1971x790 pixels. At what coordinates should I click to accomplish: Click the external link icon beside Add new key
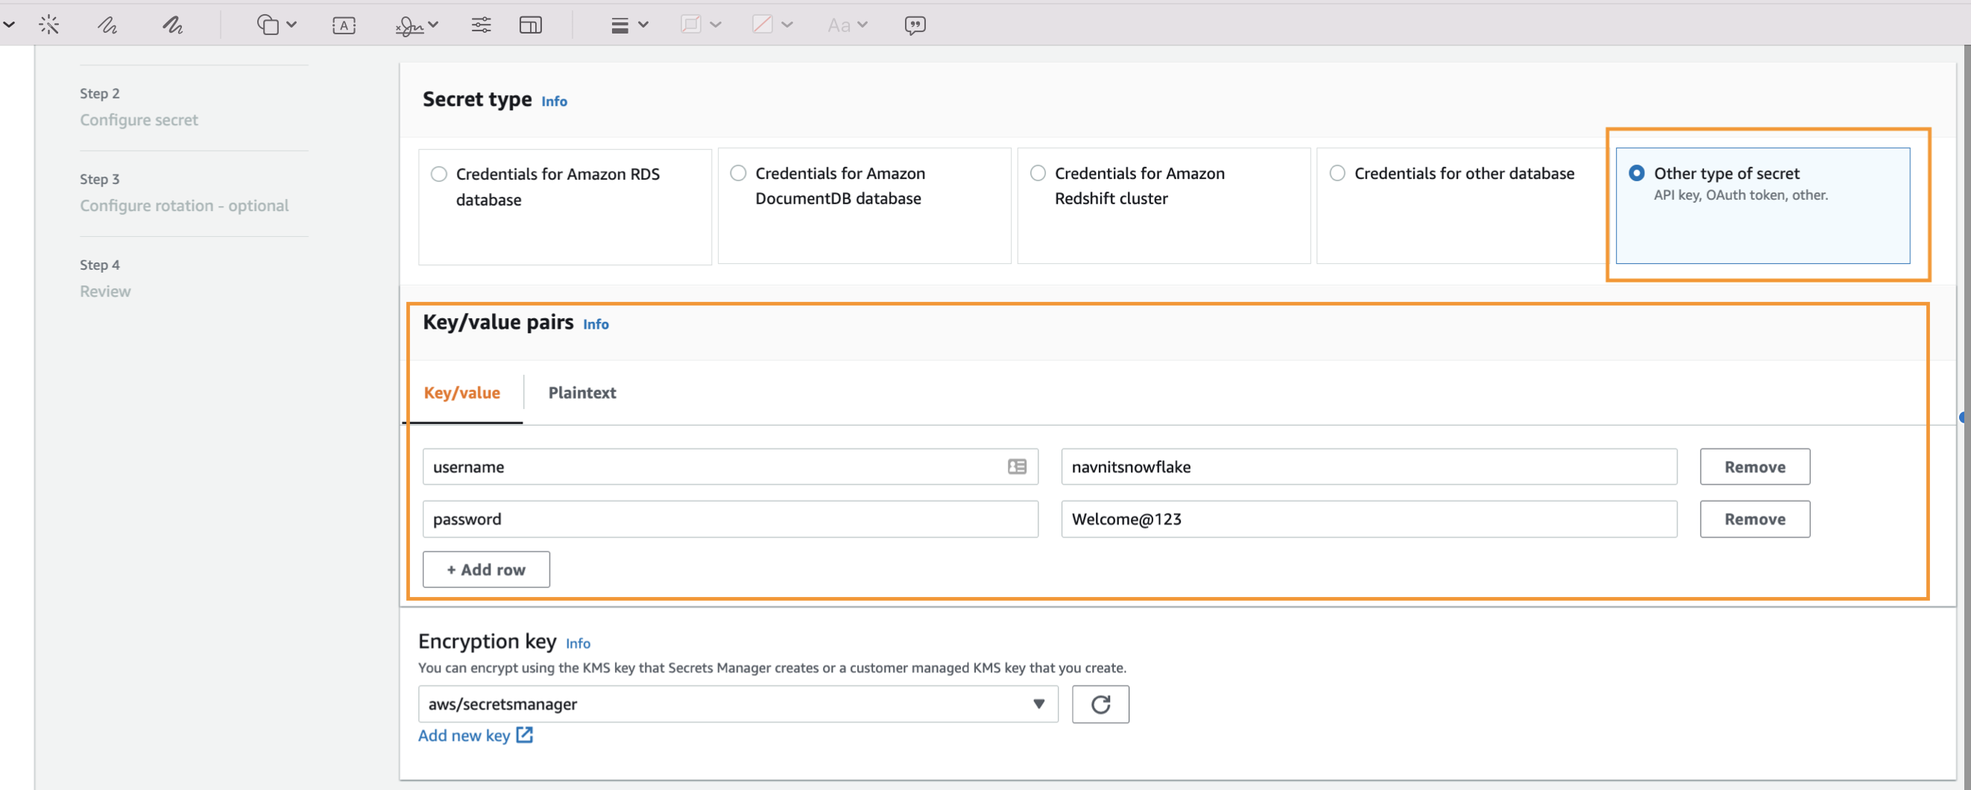(x=525, y=735)
